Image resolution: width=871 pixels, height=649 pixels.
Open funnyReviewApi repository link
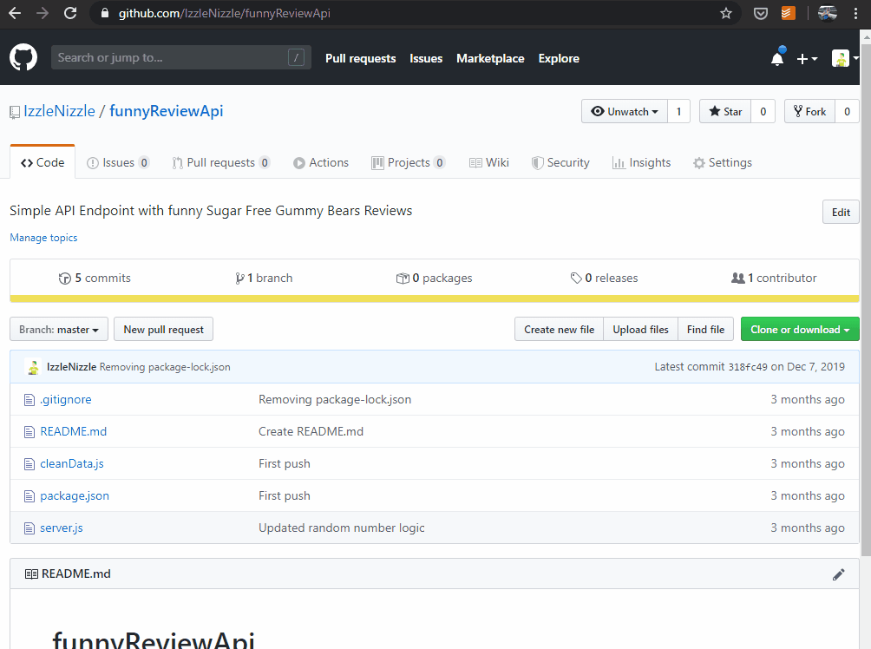coord(166,111)
